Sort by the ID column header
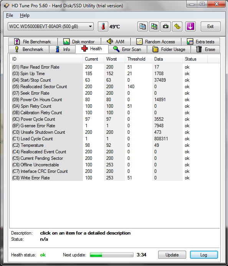Viewport: 228px width, 266px height. (46, 59)
